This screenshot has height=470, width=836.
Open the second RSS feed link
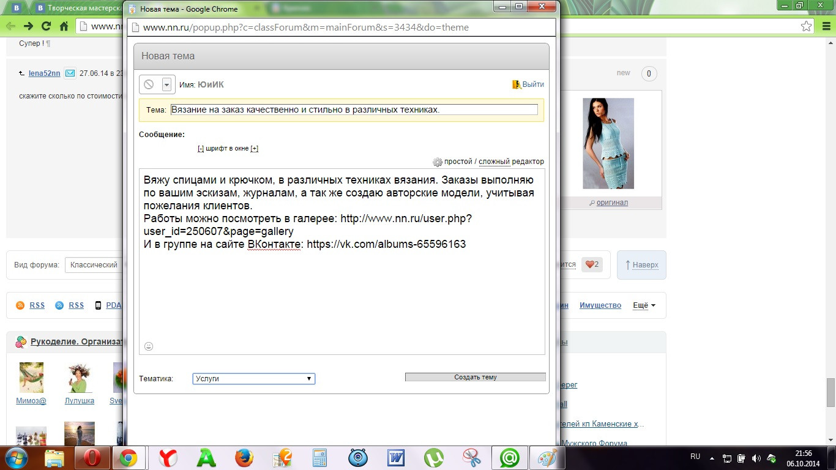[x=76, y=305]
